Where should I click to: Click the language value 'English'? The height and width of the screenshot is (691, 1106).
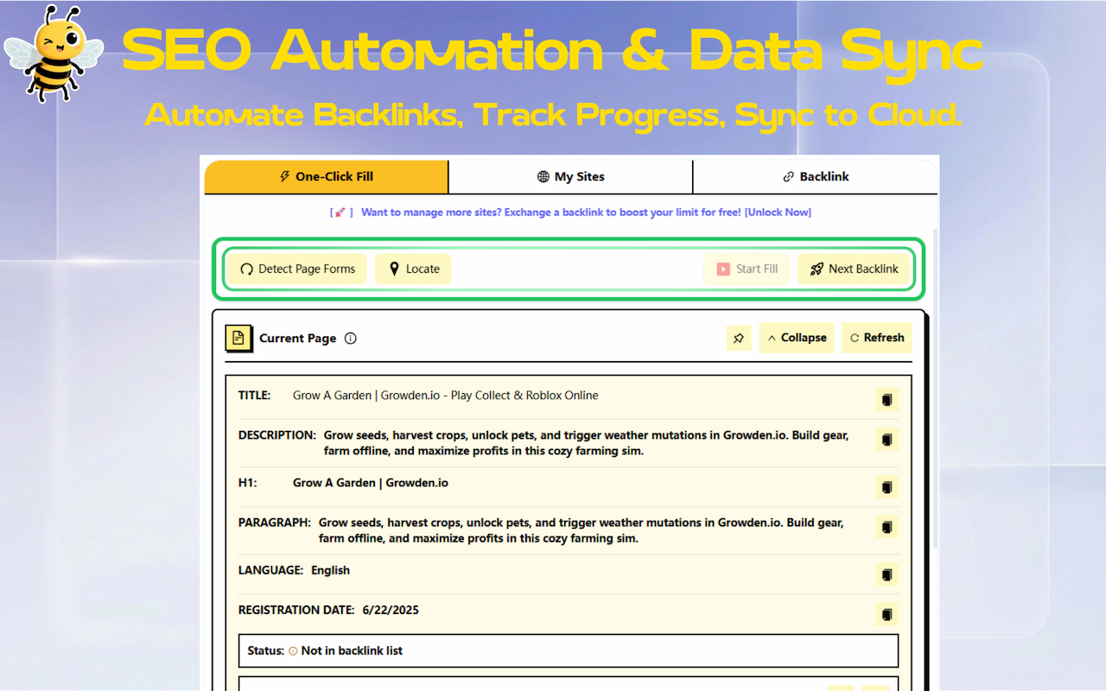(x=331, y=570)
